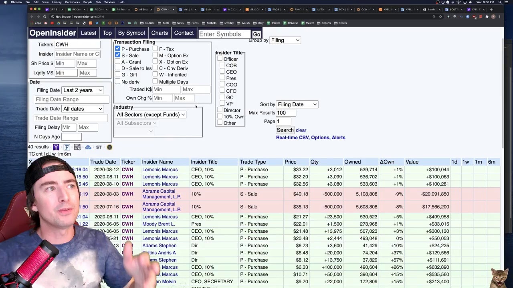The height and width of the screenshot is (288, 513).
Task: Open the blue cloud icon link
Action: pos(88,147)
